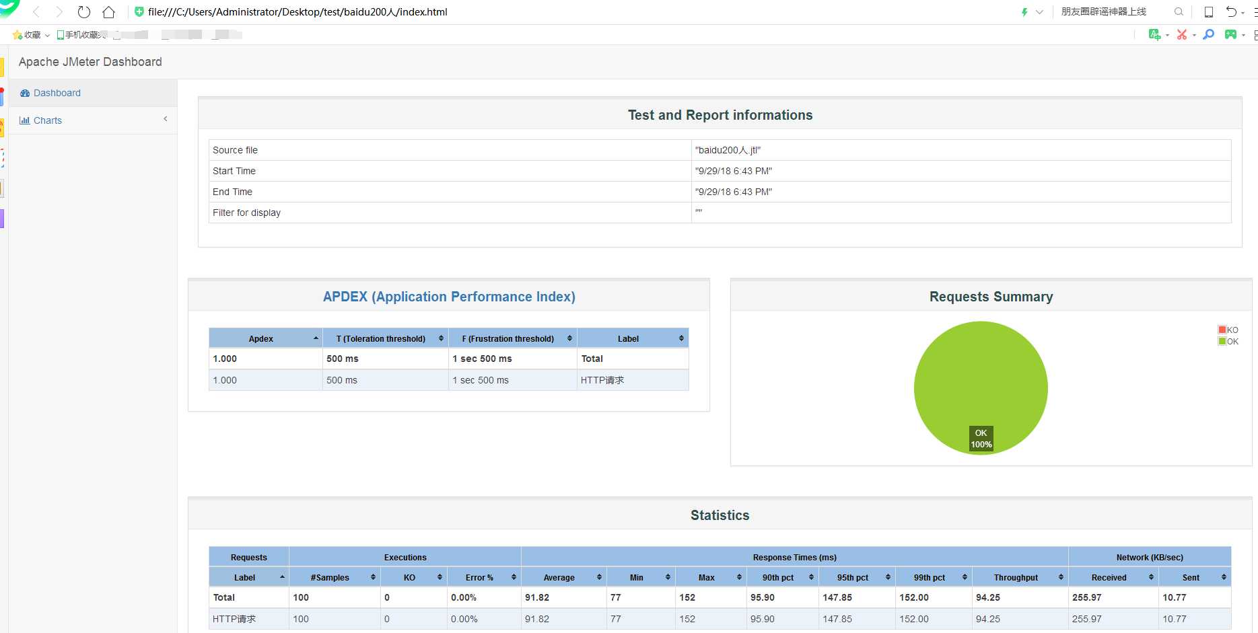Click the HTTP请求 label in APDEX table
The image size is (1258, 633).
[x=602, y=380]
